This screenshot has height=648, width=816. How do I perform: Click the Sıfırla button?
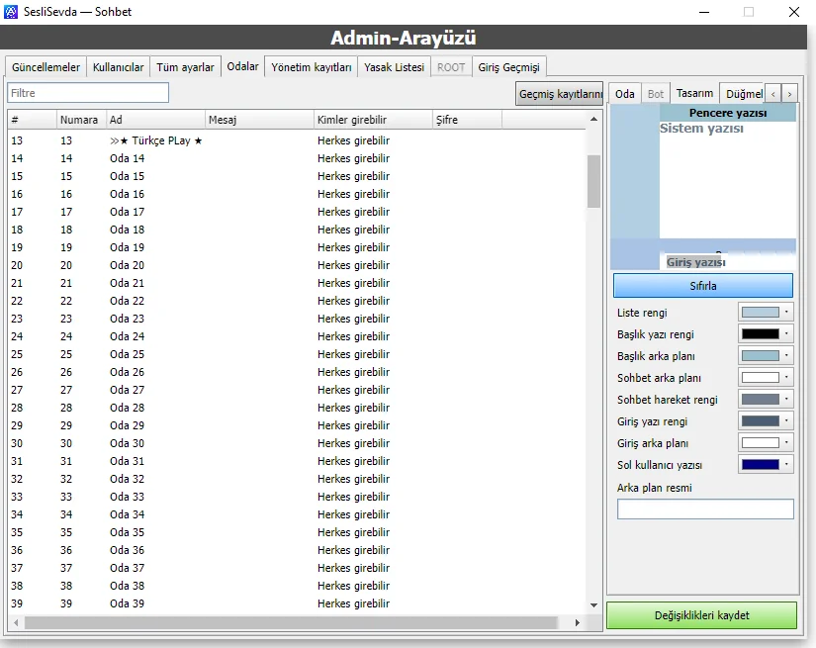point(702,286)
